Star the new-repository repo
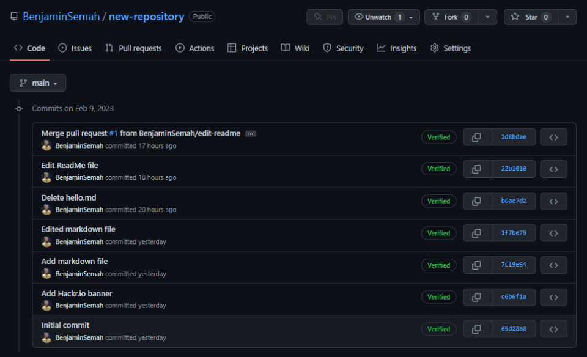 pyautogui.click(x=528, y=17)
